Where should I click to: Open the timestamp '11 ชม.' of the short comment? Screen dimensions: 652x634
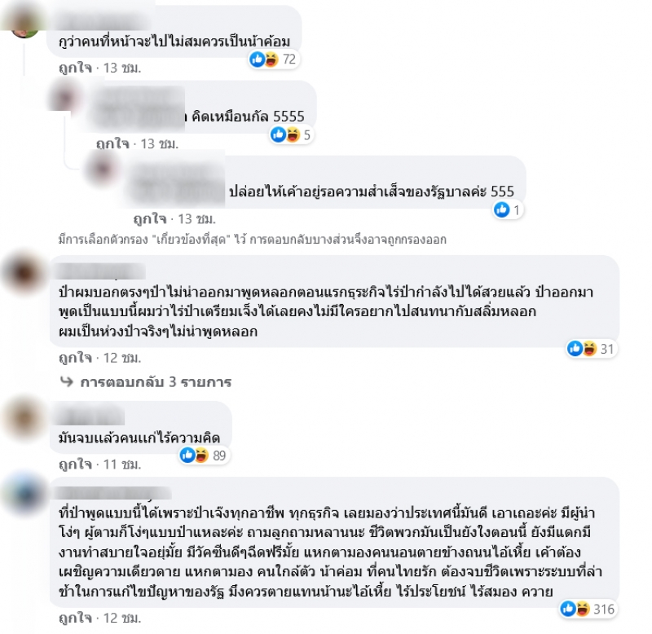(121, 464)
